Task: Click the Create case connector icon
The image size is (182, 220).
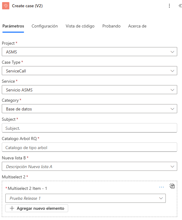Action: [6, 6]
